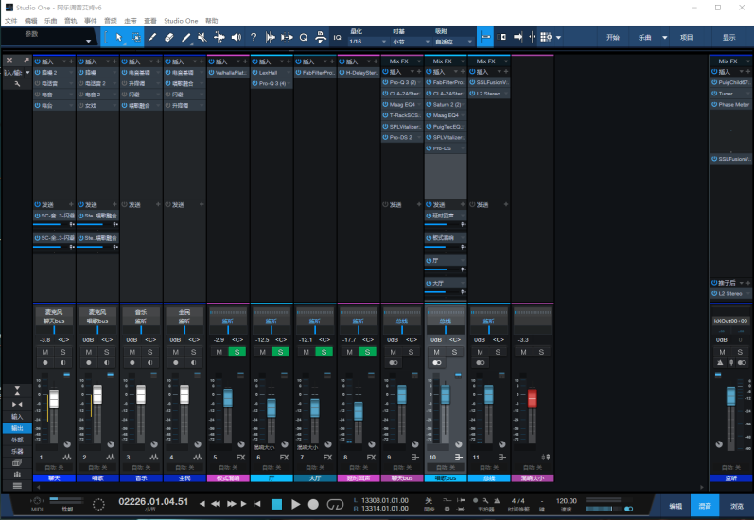Image resolution: width=754 pixels, height=520 pixels.
Task: Open the toolbar options dropdown arrow beside the grid icon
Action: click(558, 38)
